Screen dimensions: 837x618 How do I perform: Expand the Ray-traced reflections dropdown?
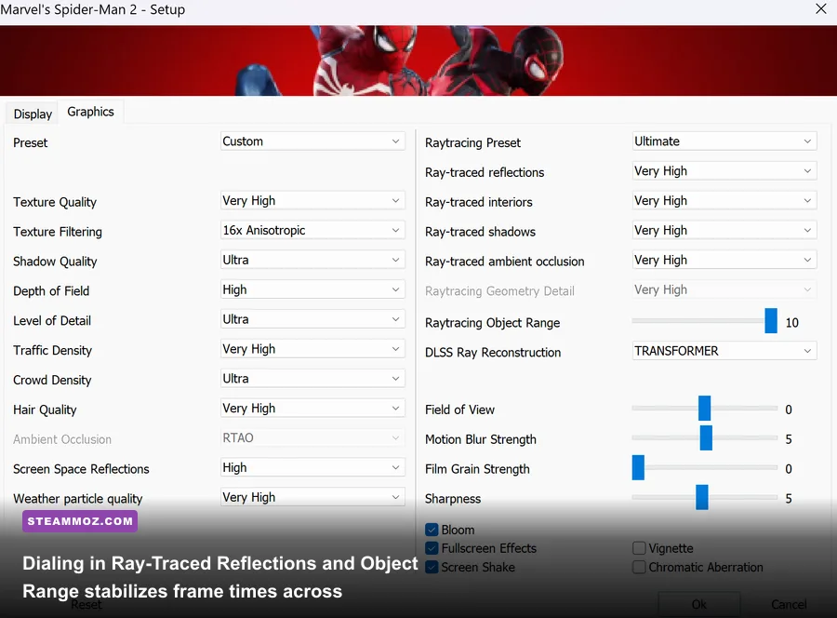pos(724,171)
